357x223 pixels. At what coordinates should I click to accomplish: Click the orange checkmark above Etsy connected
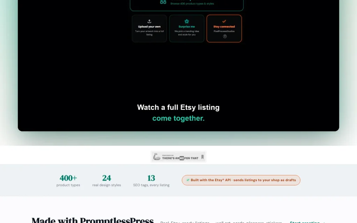[x=224, y=21]
